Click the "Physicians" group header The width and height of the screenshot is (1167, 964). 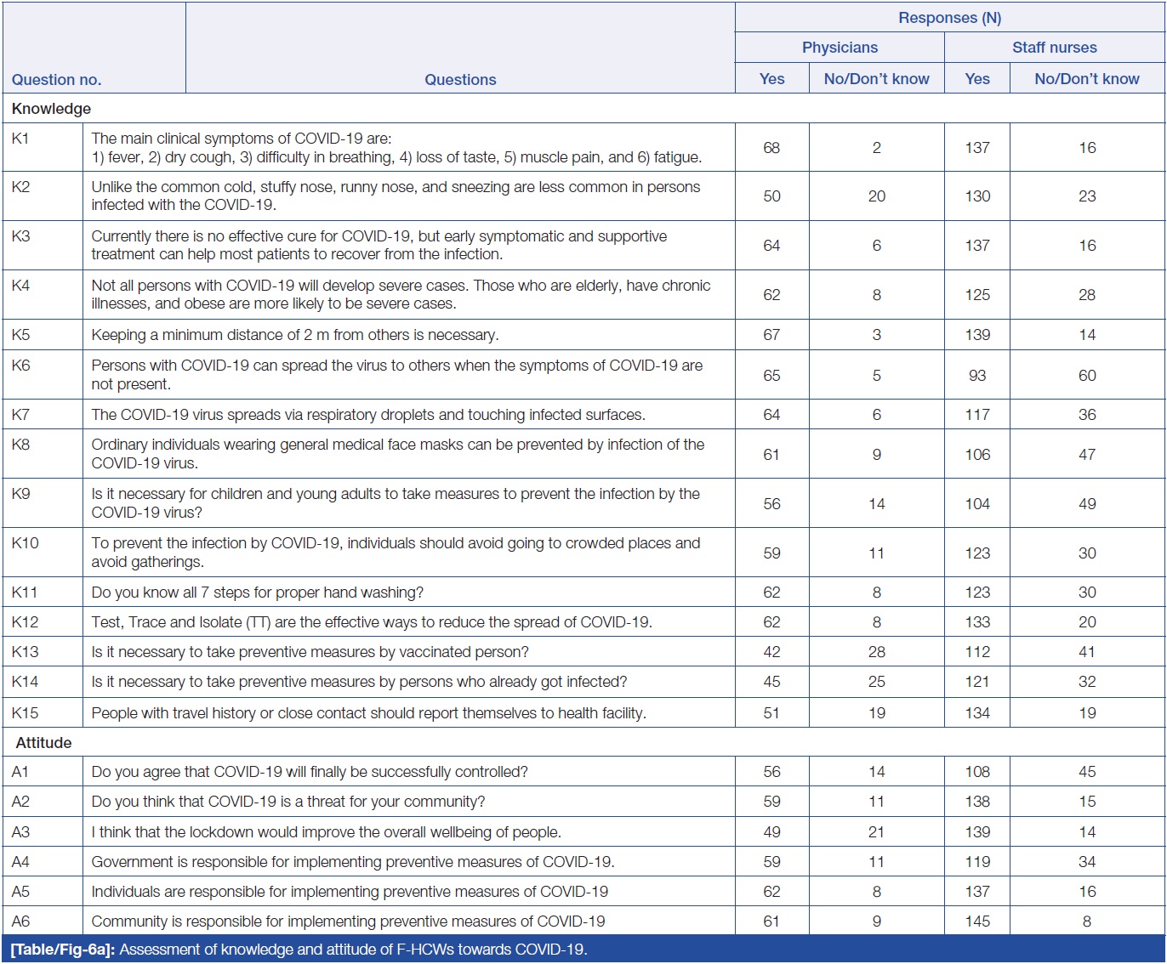tap(840, 48)
